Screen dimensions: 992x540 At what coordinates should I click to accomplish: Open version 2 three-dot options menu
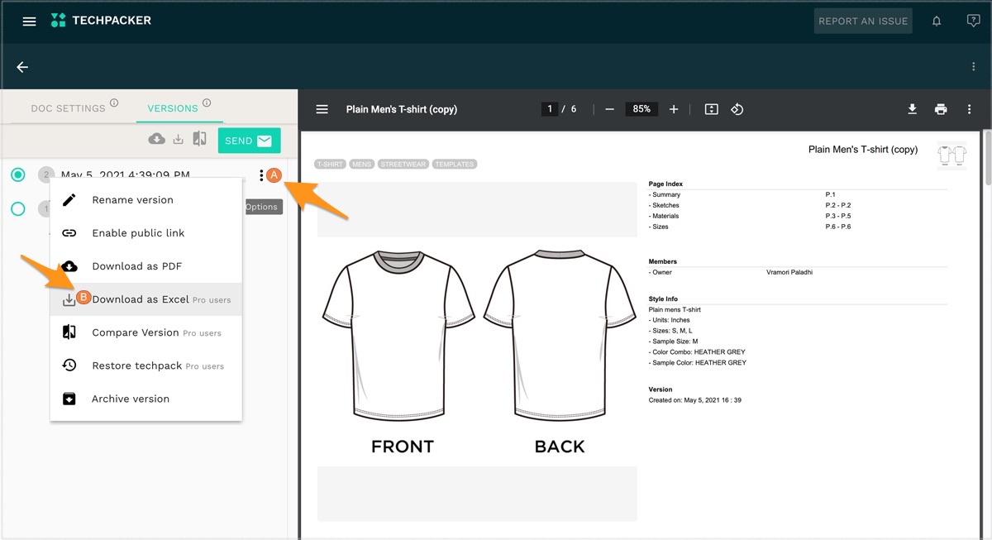261,175
